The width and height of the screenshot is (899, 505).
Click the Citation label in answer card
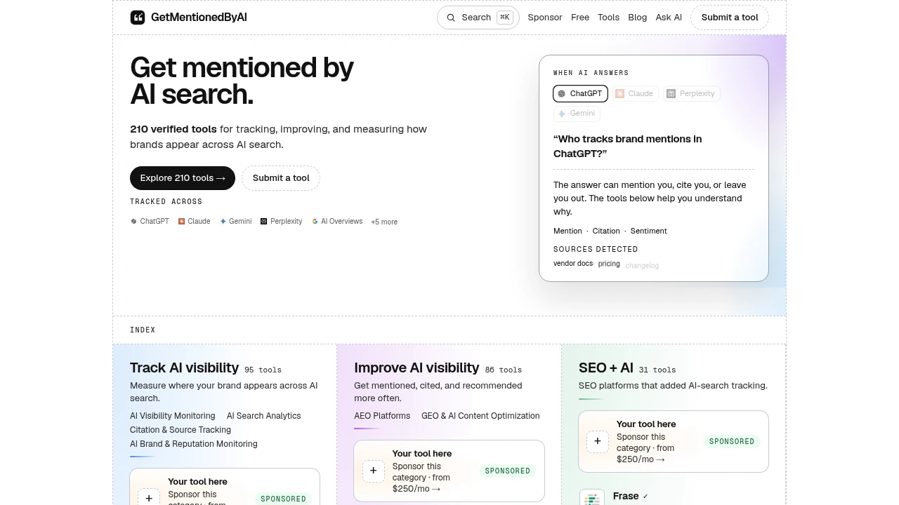coord(606,231)
